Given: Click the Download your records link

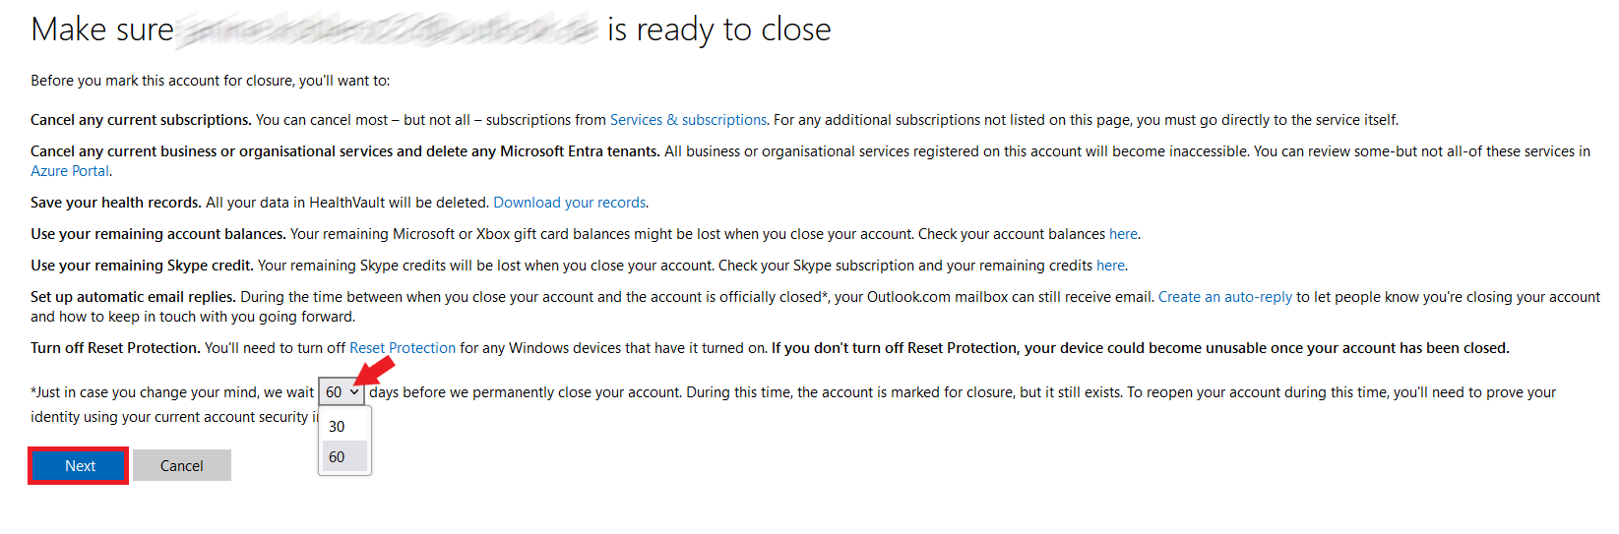Looking at the screenshot, I should click(x=570, y=203).
